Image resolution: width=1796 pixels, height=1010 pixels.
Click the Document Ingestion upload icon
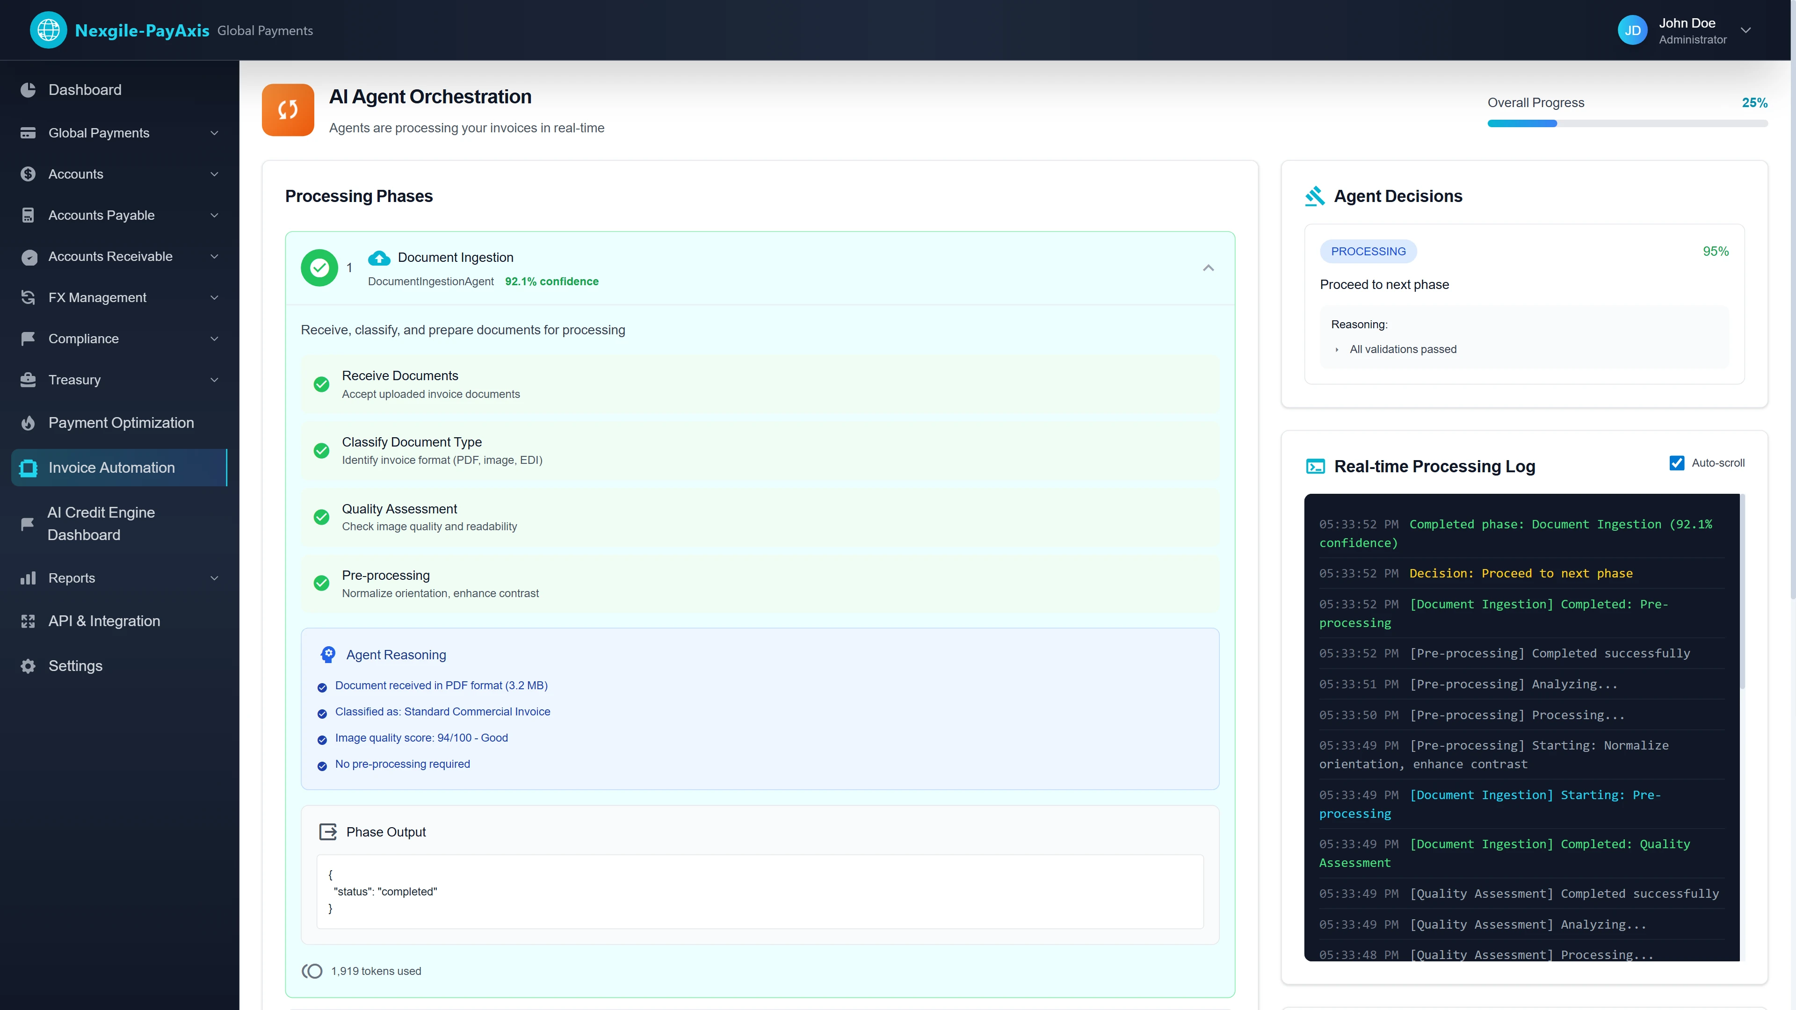(378, 258)
